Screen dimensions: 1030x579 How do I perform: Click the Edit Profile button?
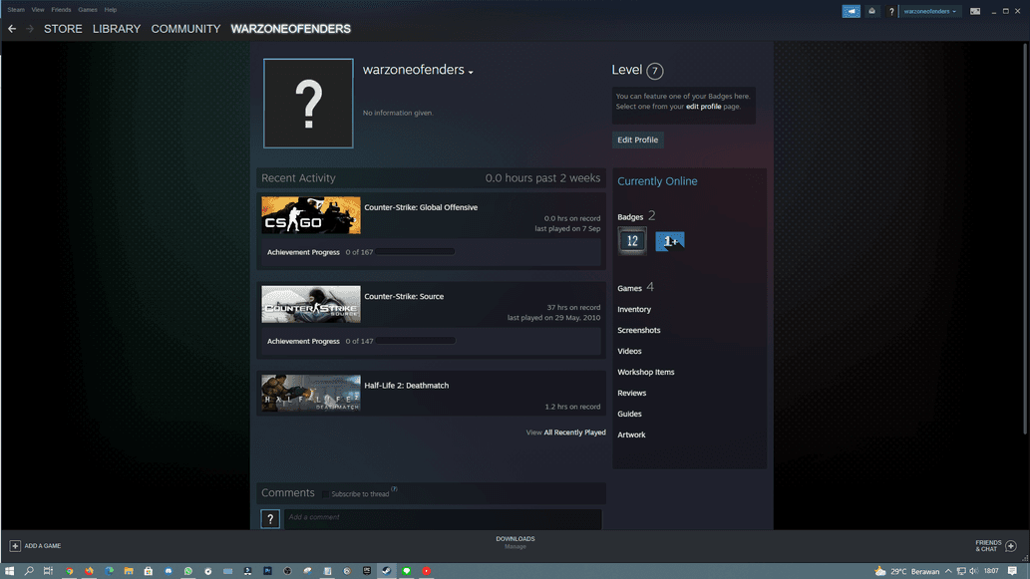pos(637,140)
